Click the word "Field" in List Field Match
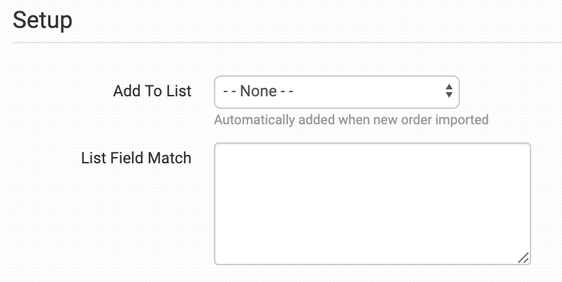The height and width of the screenshot is (282, 562). pyautogui.click(x=127, y=158)
